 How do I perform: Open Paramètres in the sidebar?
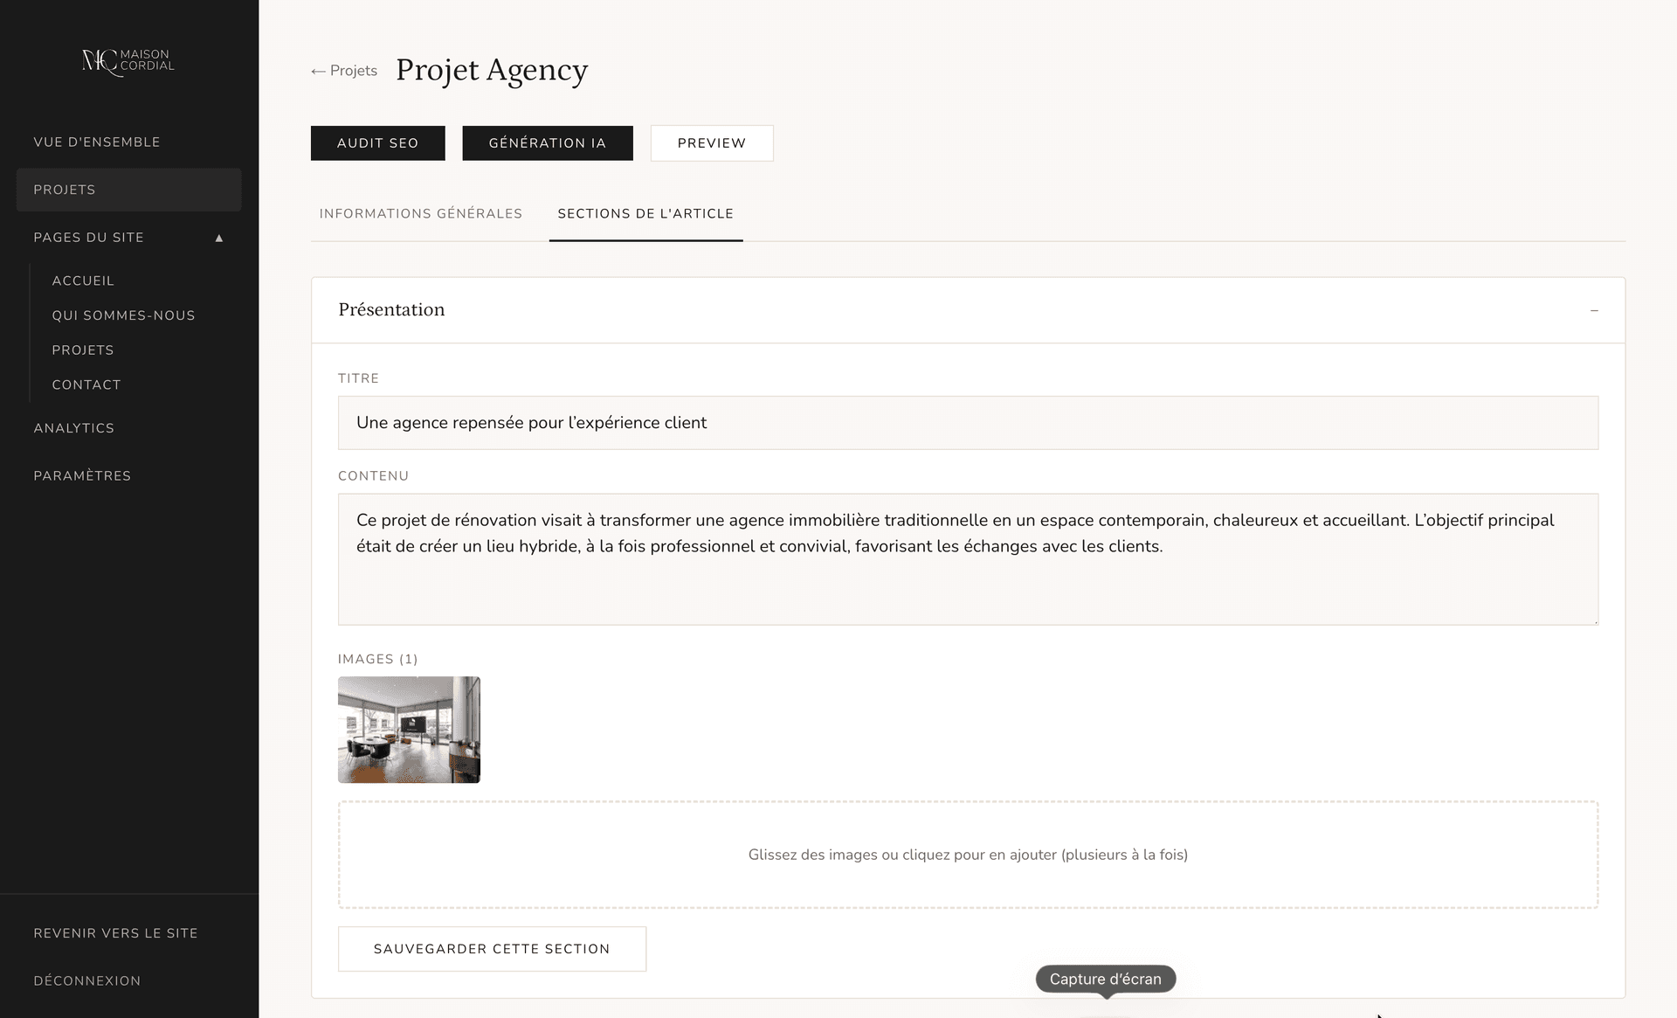pos(82,476)
